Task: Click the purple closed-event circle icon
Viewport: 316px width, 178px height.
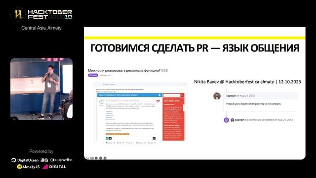Action: 226,120
